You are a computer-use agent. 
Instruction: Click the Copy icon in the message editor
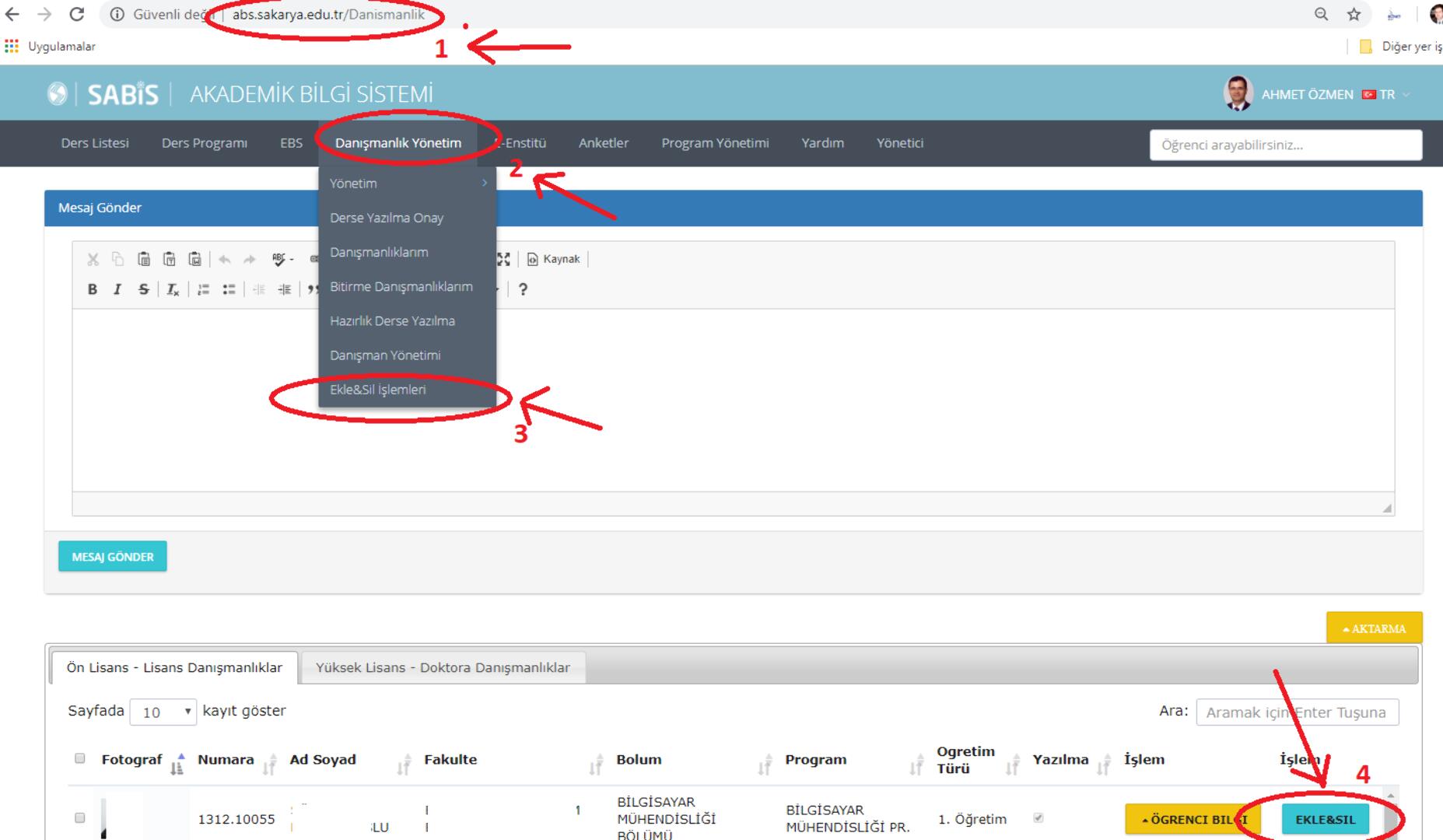pyautogui.click(x=118, y=259)
